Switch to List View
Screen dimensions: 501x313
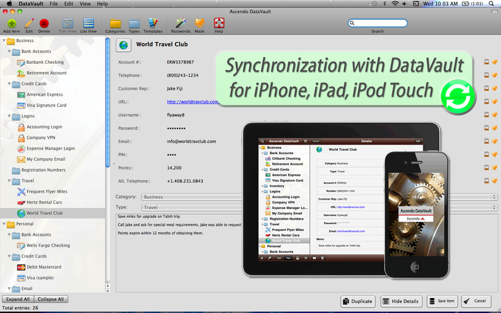tap(88, 23)
